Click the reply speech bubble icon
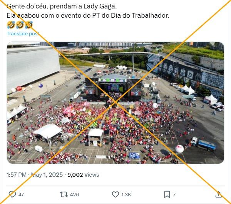Viewport: 231px width, 204px height. 12,194
